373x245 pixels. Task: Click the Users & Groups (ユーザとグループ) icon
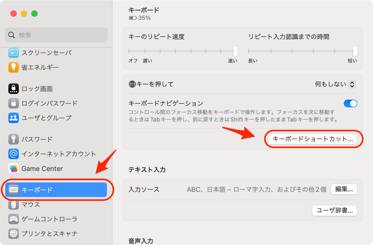(14, 118)
